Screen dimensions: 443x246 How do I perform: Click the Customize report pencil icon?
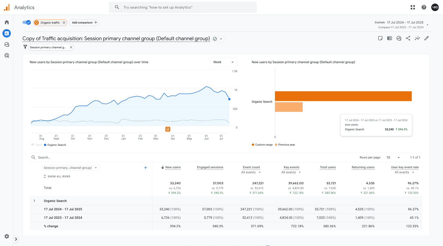(x=426, y=38)
